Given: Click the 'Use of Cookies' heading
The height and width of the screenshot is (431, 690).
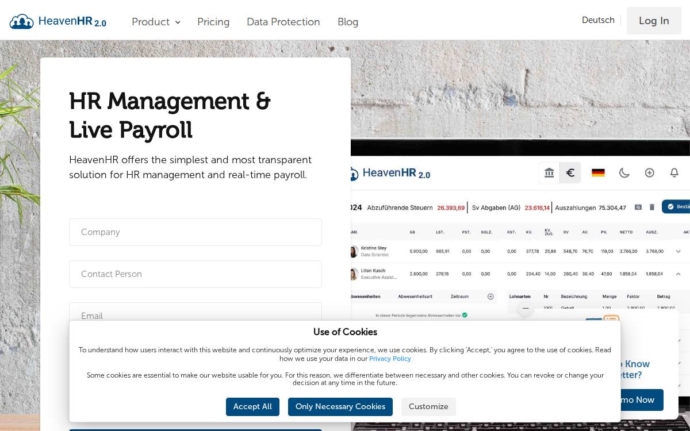Looking at the screenshot, I should (345, 332).
